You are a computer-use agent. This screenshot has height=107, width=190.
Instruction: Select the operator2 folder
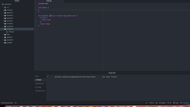tap(10, 40)
